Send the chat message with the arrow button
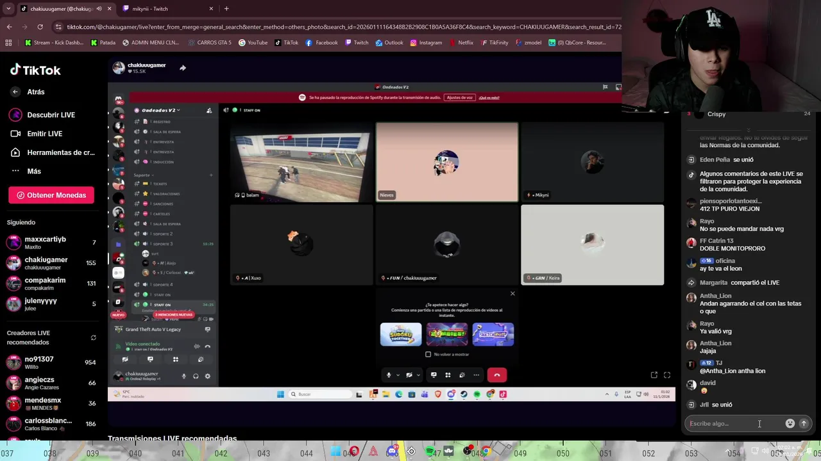This screenshot has height=461, width=821. point(804,423)
